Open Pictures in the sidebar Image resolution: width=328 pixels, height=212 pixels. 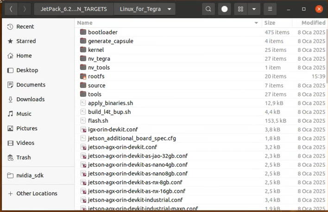click(x=38, y=128)
